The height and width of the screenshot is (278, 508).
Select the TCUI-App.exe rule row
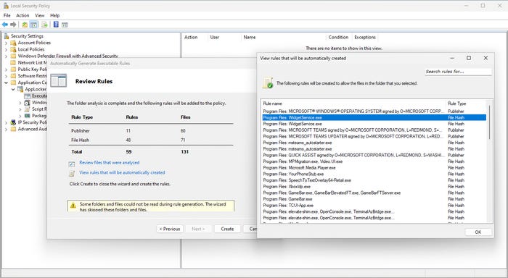[374, 206]
